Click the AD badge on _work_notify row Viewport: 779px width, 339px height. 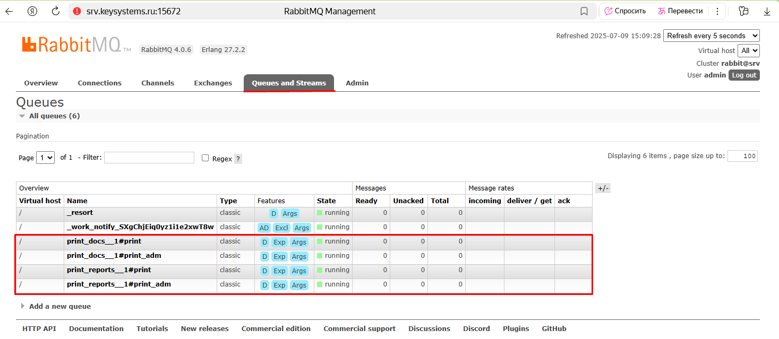click(264, 228)
